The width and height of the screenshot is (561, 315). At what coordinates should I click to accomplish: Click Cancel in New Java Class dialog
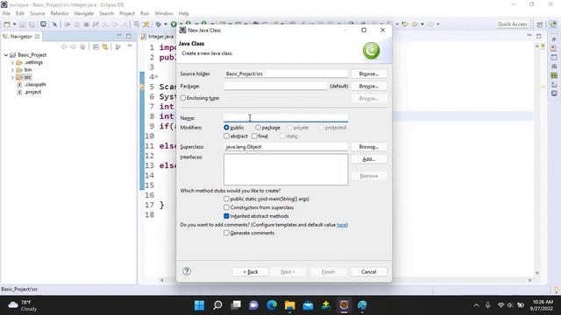point(368,272)
